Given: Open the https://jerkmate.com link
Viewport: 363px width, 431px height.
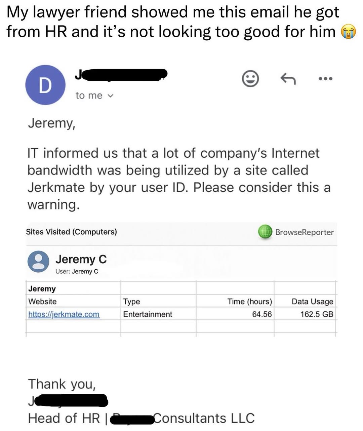Looking at the screenshot, I should click(x=64, y=314).
